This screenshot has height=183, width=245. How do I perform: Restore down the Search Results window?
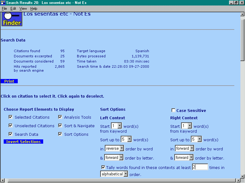pos(236,3)
